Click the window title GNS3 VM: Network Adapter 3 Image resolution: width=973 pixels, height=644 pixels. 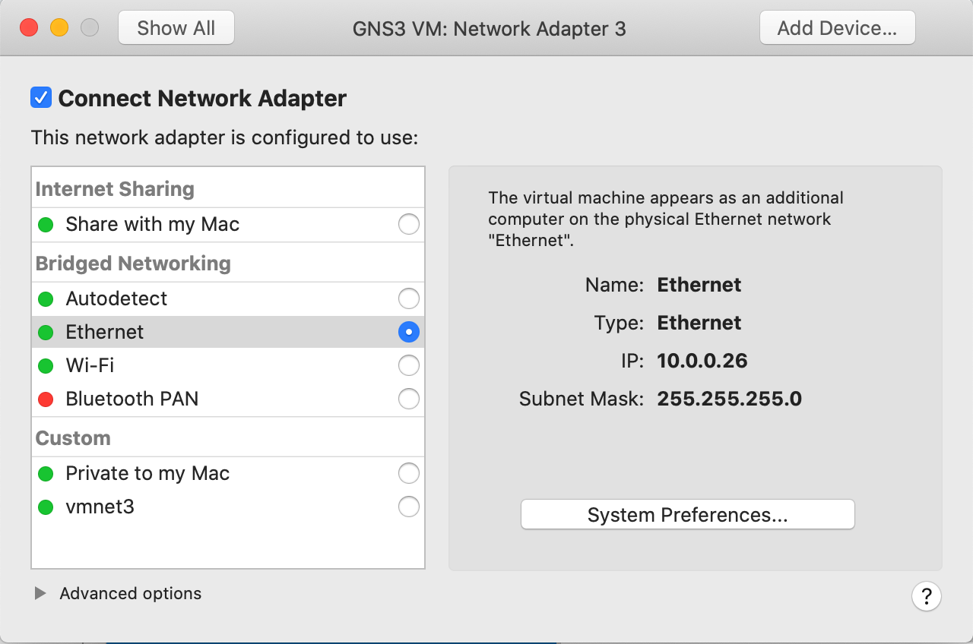[490, 29]
